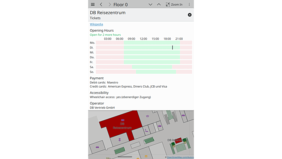This screenshot has width=282, height=159.
Task: Open the hamburger menu
Action: pyautogui.click(x=93, y=5)
